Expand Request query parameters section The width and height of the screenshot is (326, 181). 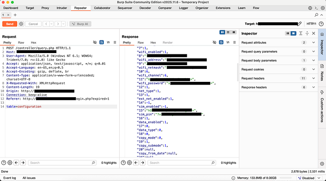tap(278, 52)
